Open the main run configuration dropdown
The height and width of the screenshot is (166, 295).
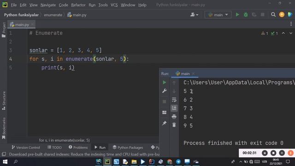218,15
